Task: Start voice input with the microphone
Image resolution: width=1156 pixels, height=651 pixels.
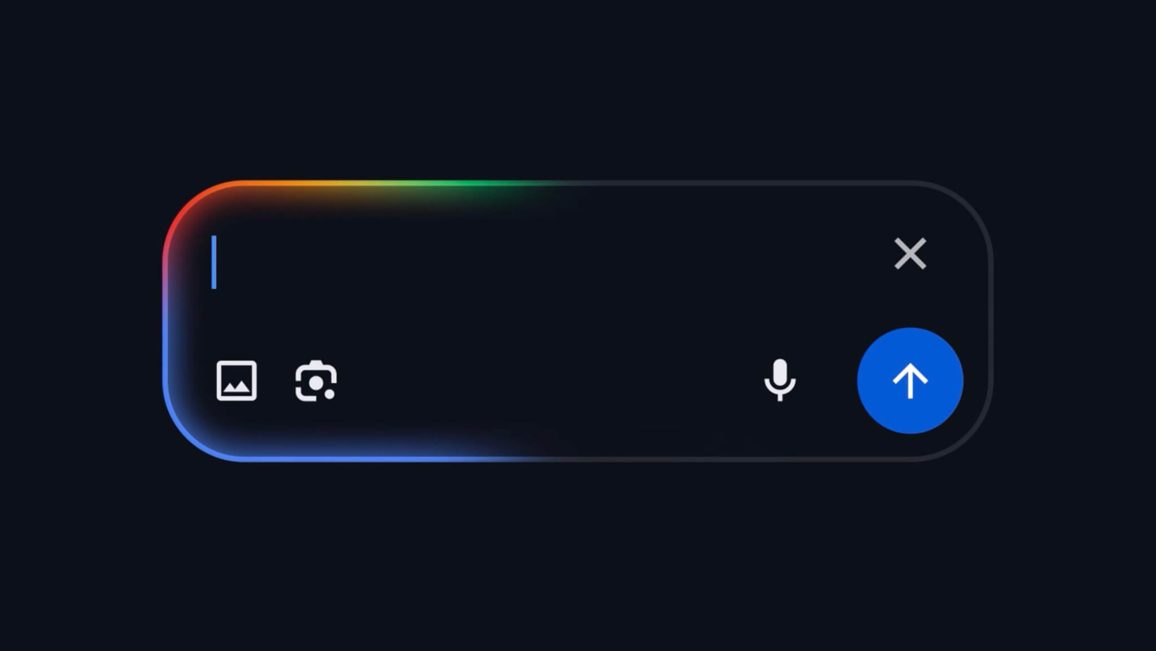Action: [x=780, y=380]
